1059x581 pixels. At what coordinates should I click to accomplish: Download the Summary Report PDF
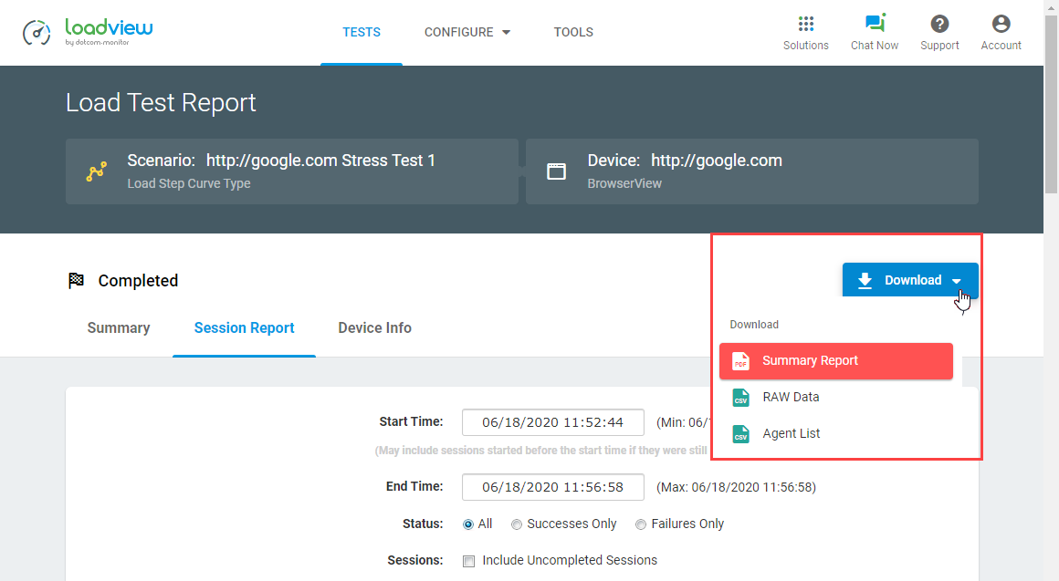pos(836,361)
